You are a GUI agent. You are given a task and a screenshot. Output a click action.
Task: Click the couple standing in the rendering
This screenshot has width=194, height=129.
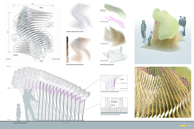point(182,26)
